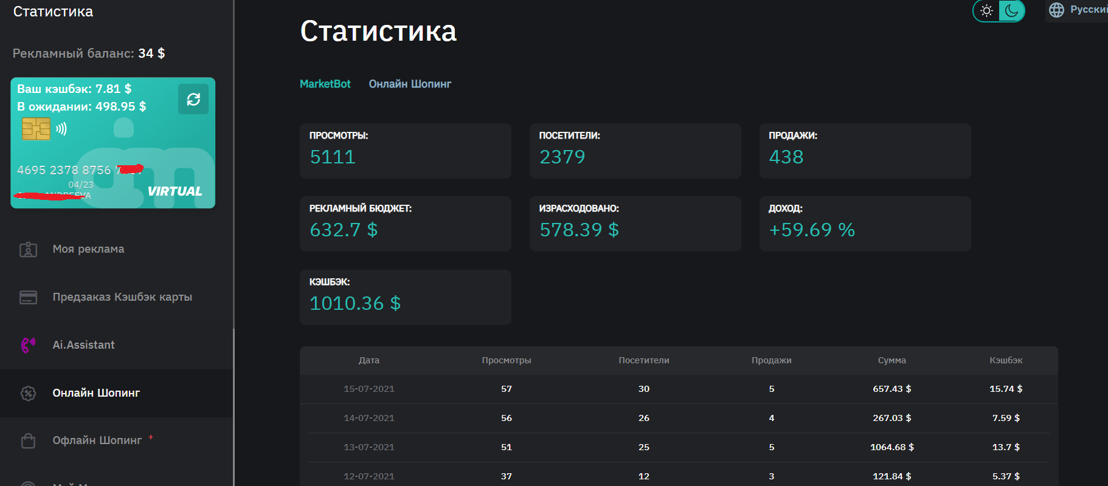Click the refresh icon on cashback card

(x=193, y=100)
